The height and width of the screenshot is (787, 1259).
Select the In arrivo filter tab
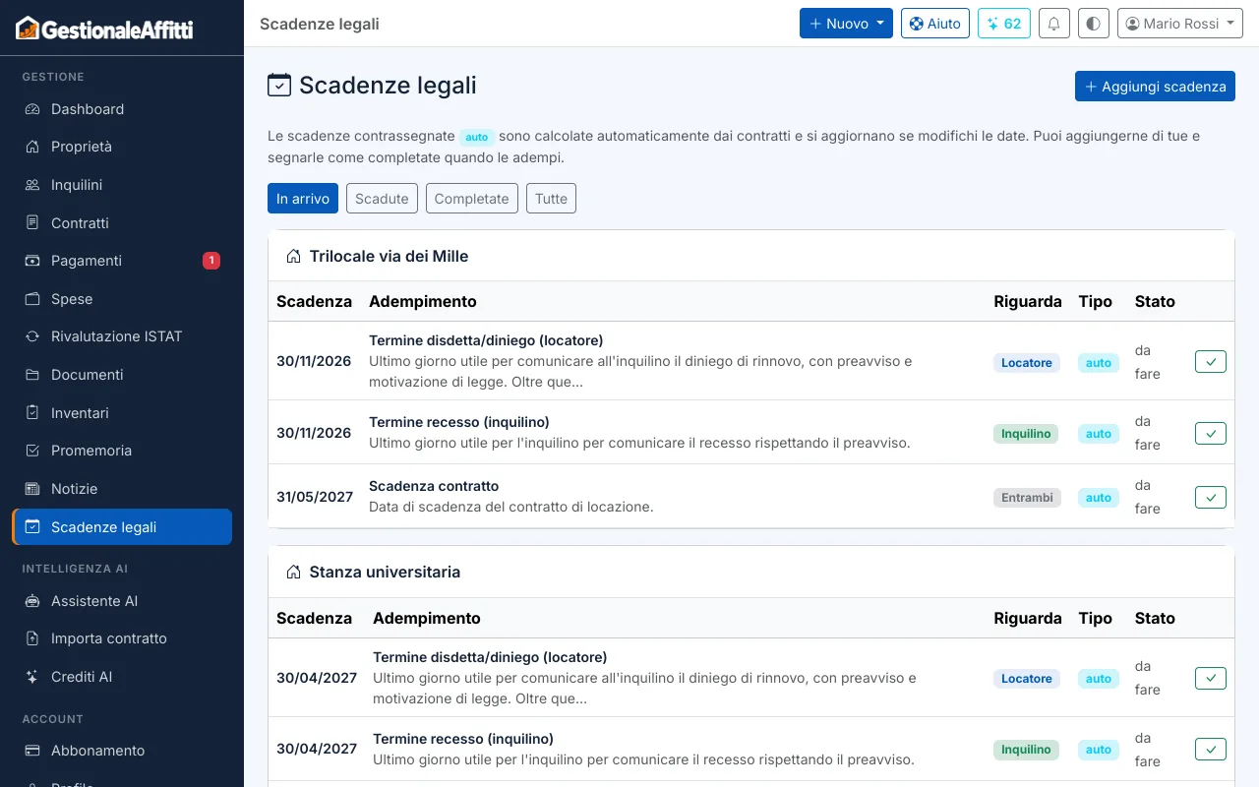coord(303,199)
